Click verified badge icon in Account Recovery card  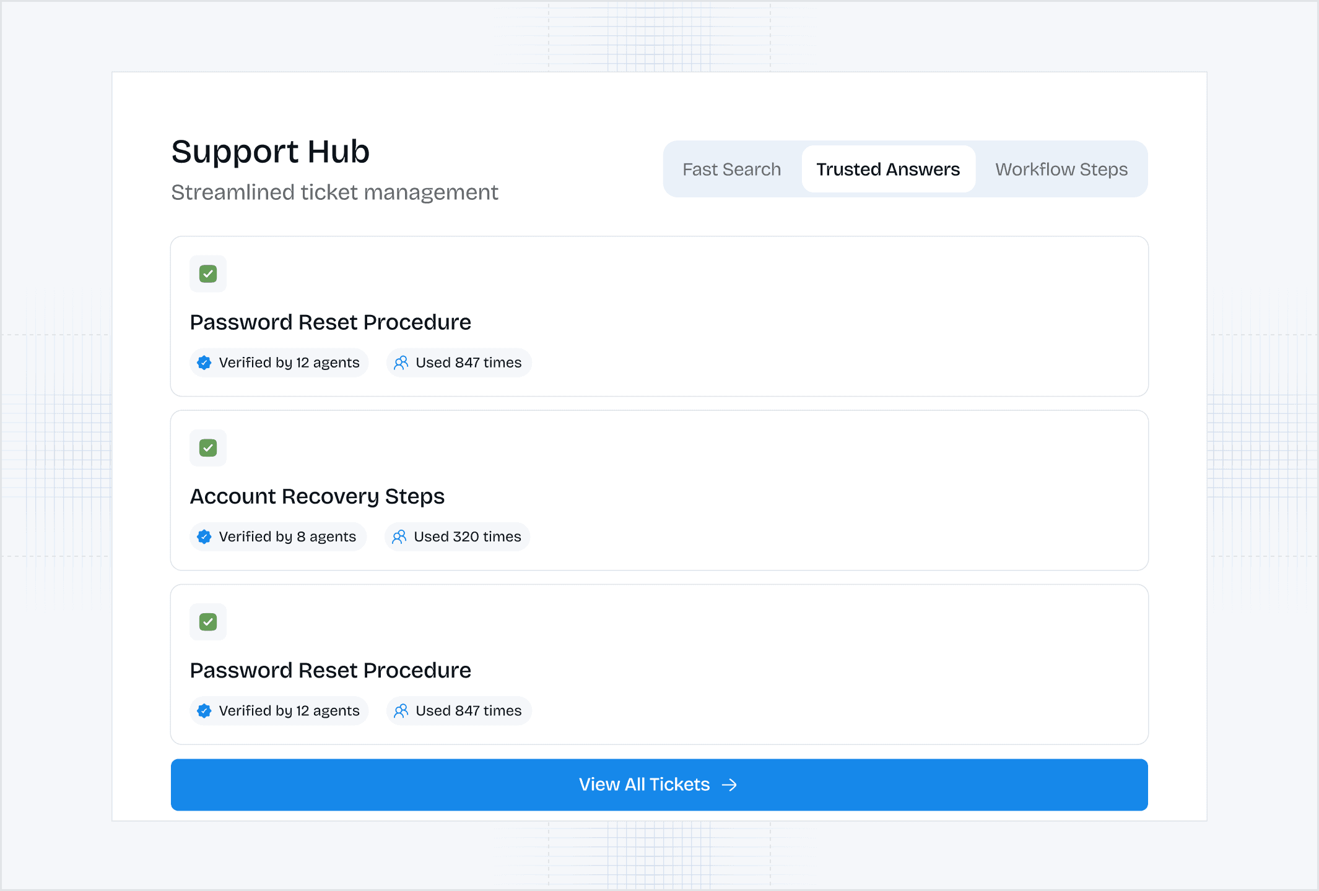point(204,536)
